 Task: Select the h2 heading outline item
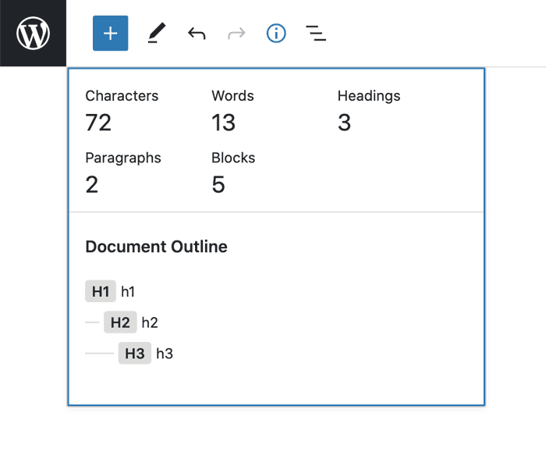[150, 322]
